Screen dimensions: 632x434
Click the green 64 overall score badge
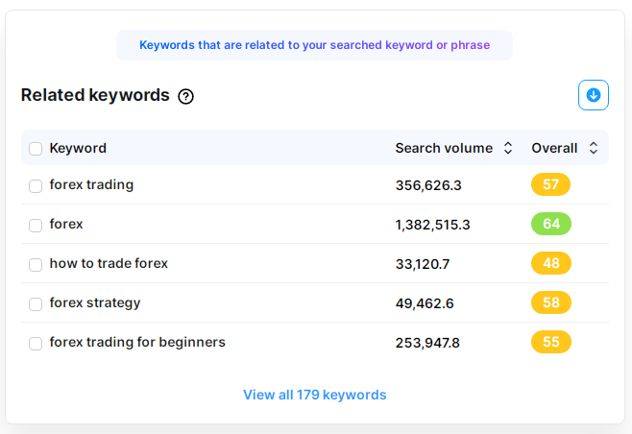551,224
